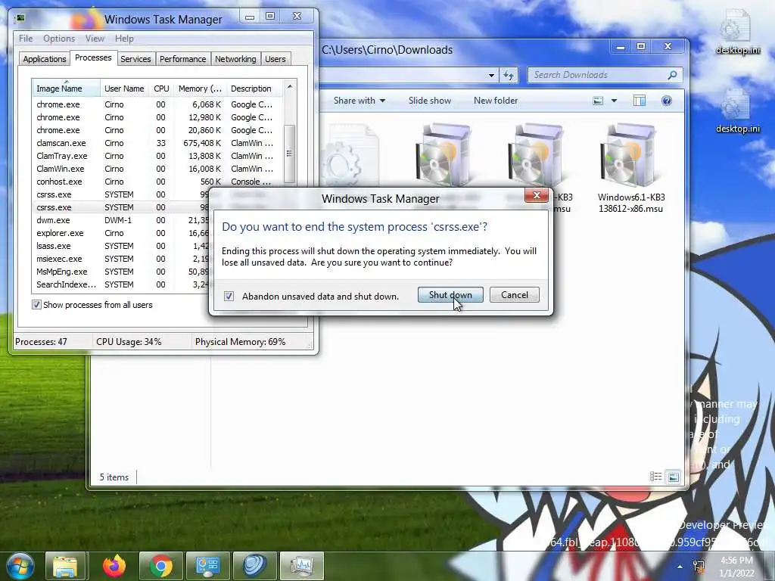Click the Task Manager taskbar icon
This screenshot has height=581, width=775.
[x=301, y=566]
